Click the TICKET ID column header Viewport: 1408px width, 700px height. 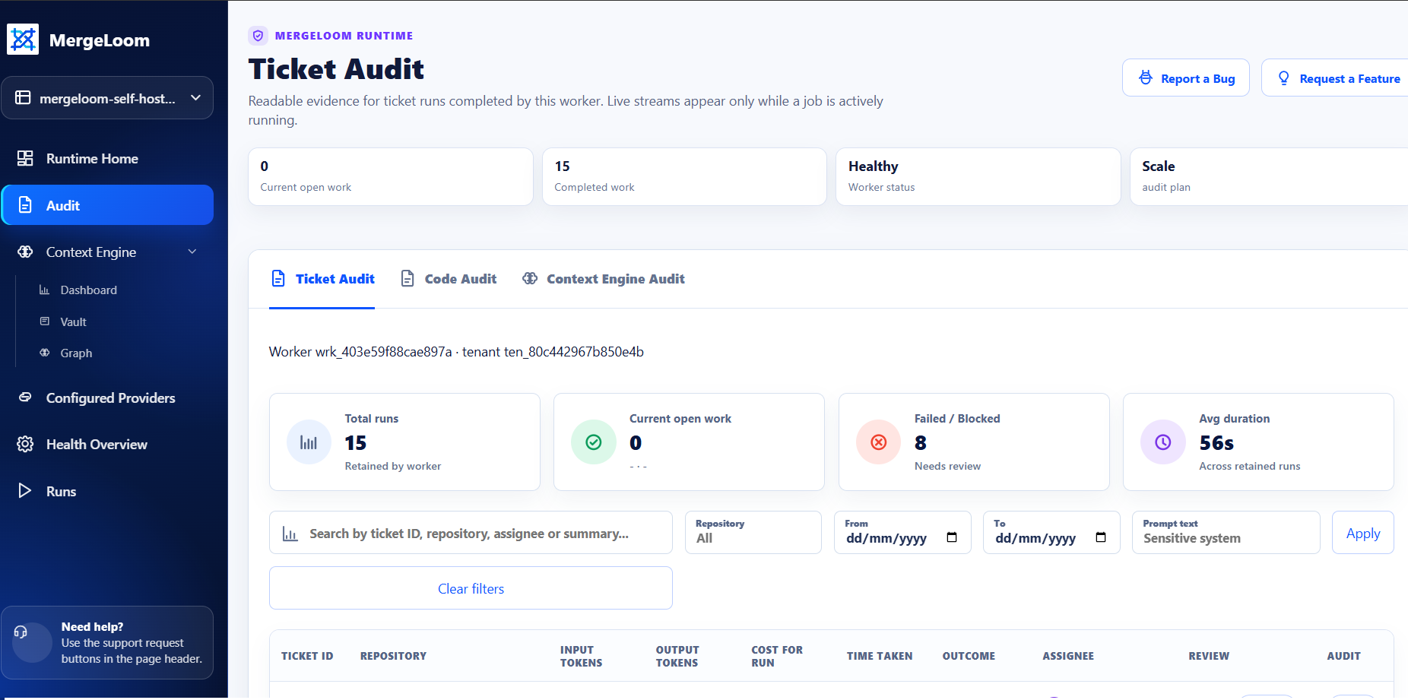point(307,656)
